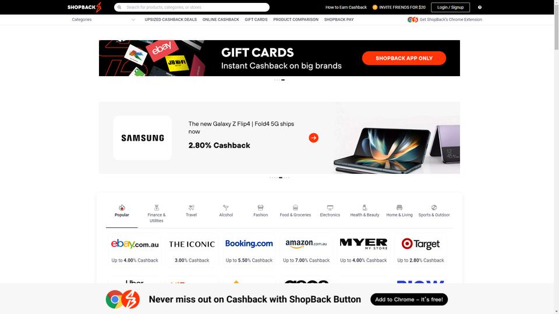Open the help question mark icon
This screenshot has width=559, height=314.
tap(479, 7)
